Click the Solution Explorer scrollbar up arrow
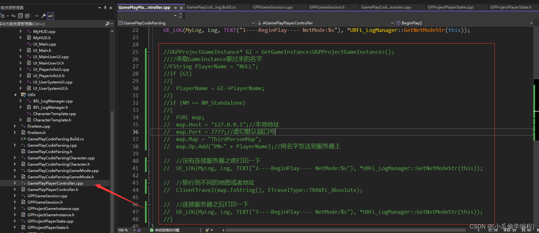 (112, 31)
